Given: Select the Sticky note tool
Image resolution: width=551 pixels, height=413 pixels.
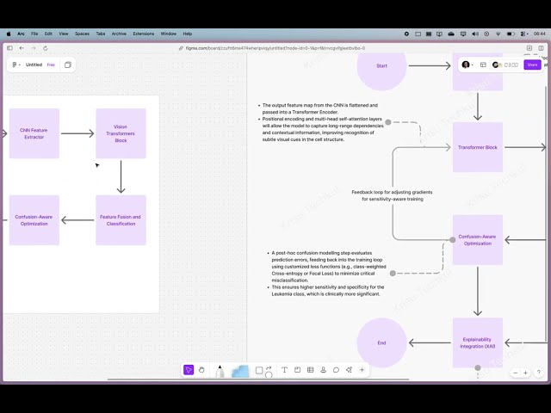Looking at the screenshot, I should 297,370.
